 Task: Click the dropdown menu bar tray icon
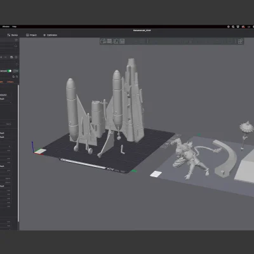238,27
